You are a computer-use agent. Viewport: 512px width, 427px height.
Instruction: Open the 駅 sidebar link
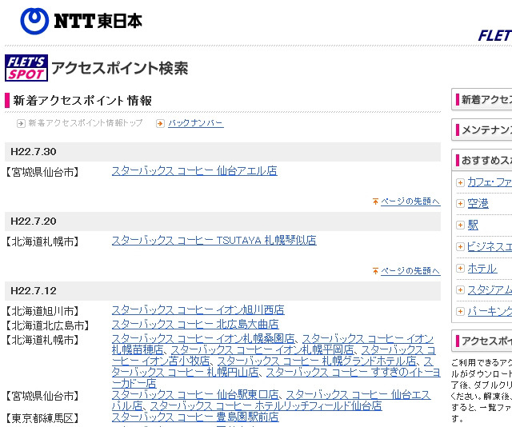click(473, 225)
